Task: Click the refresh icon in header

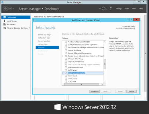Action: pyautogui.click(x=103, y=9)
